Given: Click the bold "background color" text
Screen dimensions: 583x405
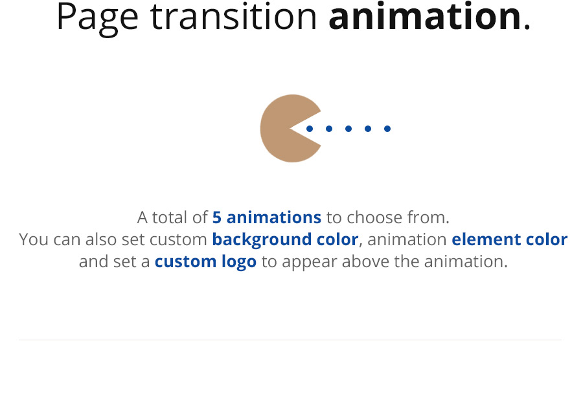Looking at the screenshot, I should (x=285, y=240).
